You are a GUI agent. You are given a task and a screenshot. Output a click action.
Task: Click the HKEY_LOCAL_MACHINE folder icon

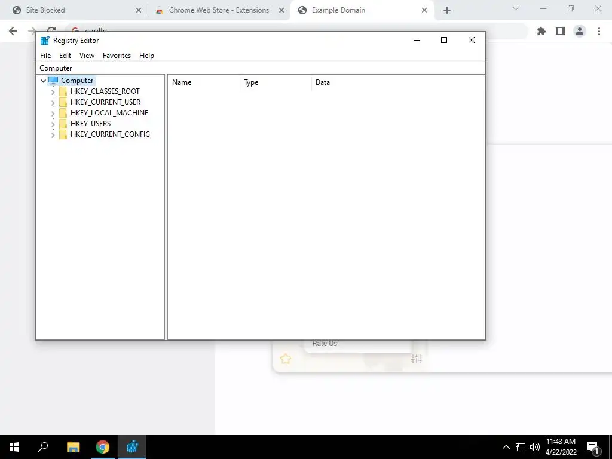coord(63,113)
